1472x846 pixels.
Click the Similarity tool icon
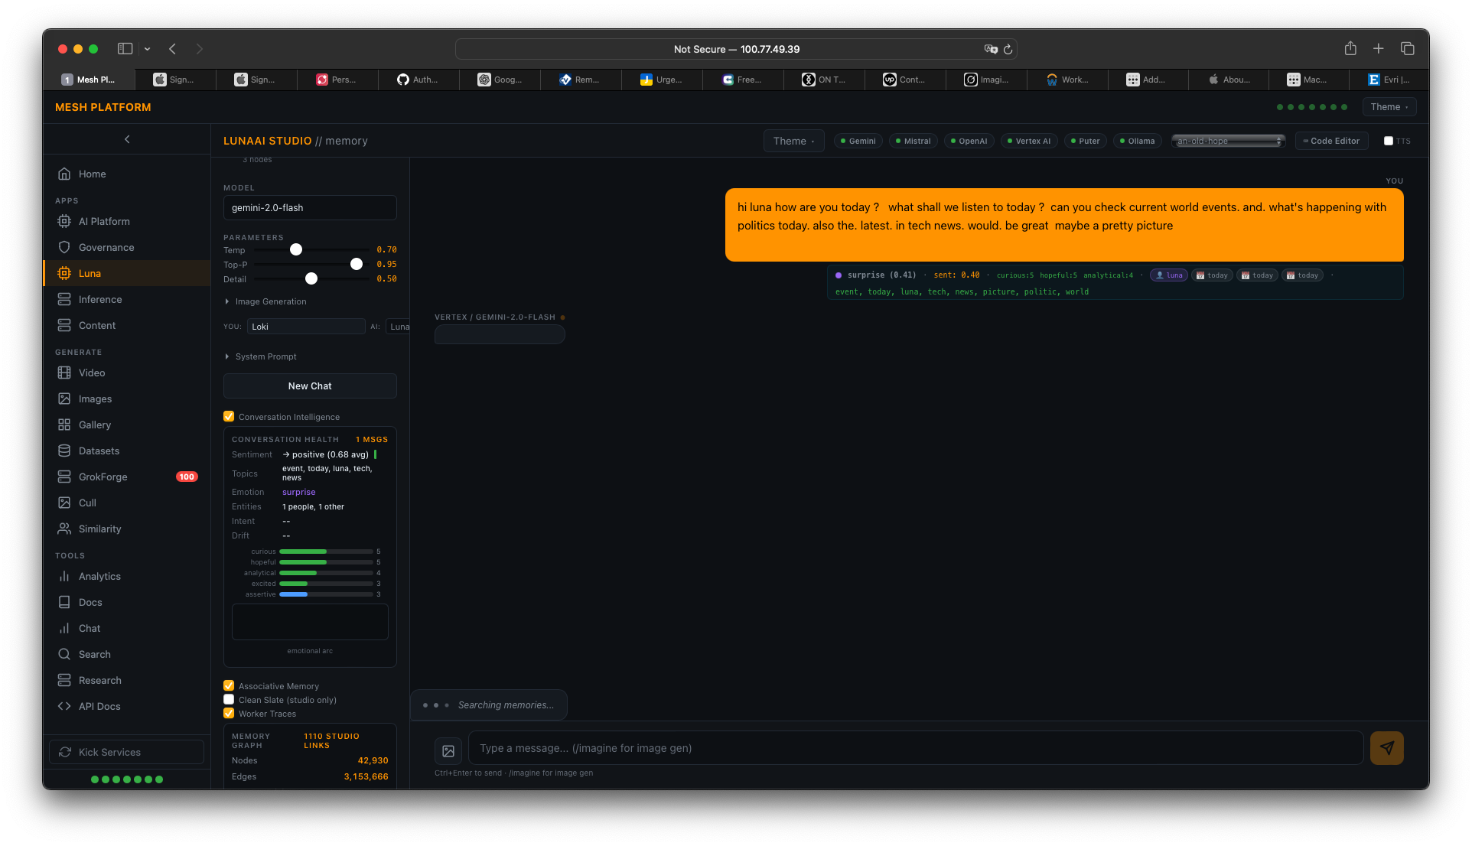click(x=65, y=529)
